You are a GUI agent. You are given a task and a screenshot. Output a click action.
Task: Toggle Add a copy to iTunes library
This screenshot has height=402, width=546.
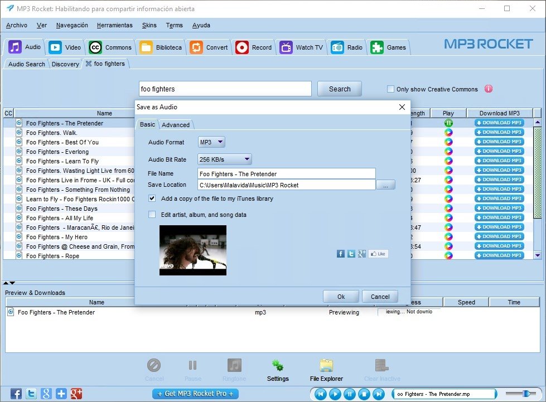(152, 198)
